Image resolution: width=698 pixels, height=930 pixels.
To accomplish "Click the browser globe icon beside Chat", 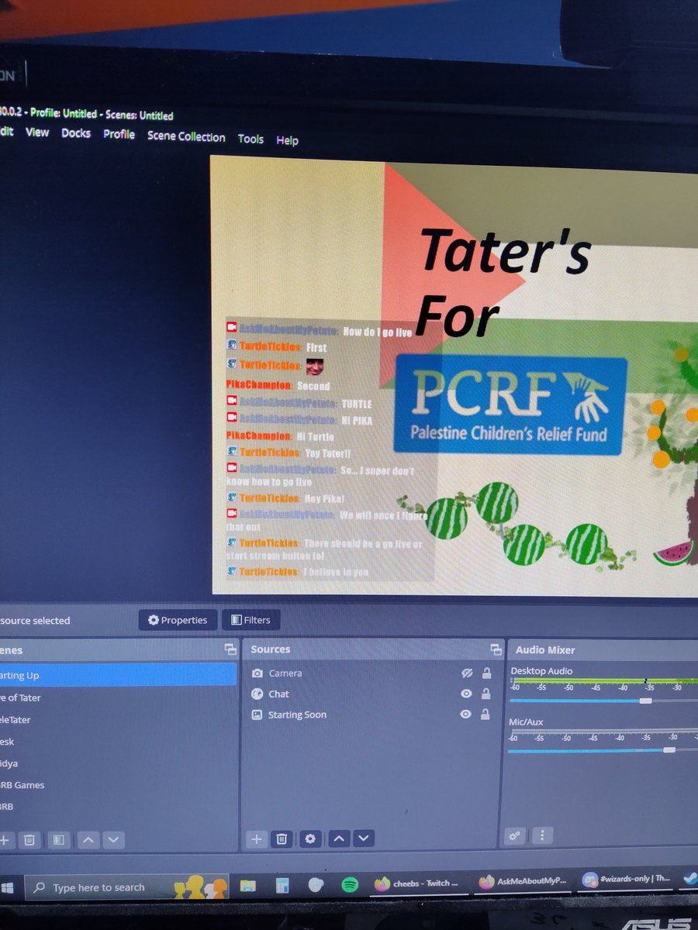I will (x=257, y=694).
